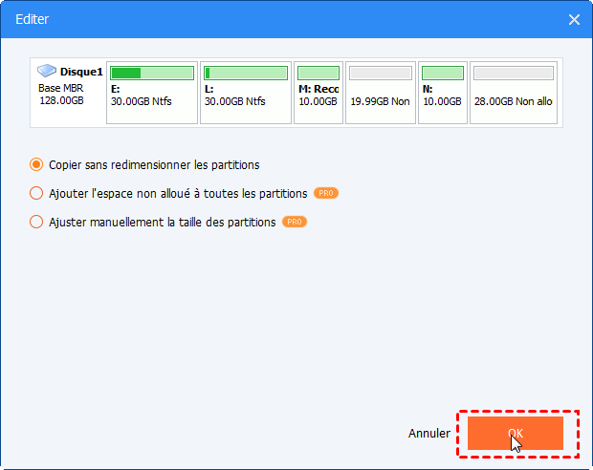The height and width of the screenshot is (470, 593).
Task: Select the N: 10.00GB partition
Action: [443, 93]
